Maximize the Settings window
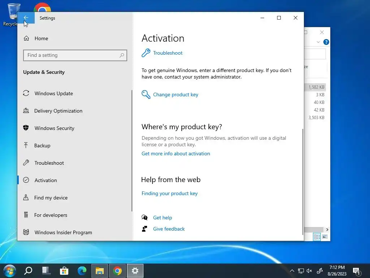The width and height of the screenshot is (370, 278). coord(279,18)
